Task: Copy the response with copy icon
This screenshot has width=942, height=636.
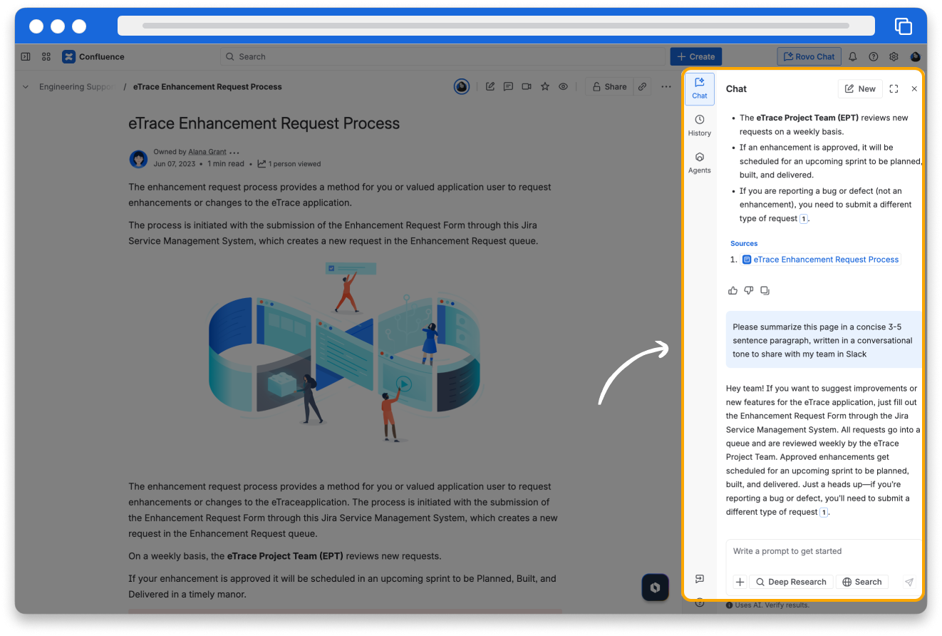Action: click(765, 290)
